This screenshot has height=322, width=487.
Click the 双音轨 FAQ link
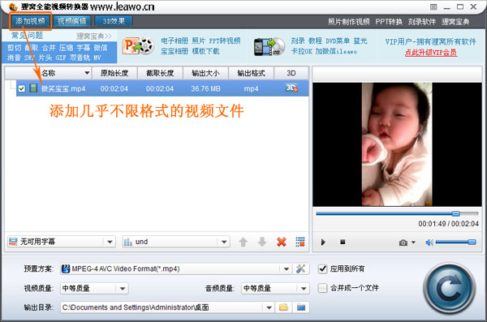point(80,58)
